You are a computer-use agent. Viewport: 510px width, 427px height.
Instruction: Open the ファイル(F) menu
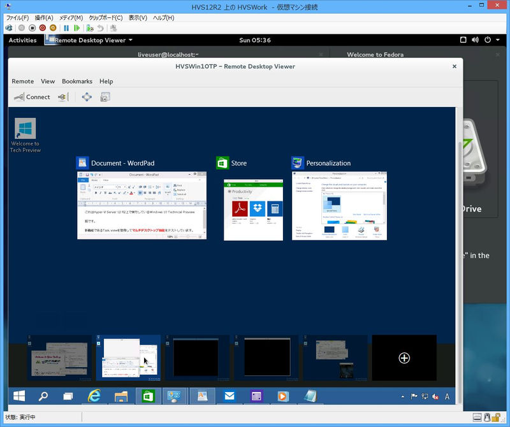18,18
